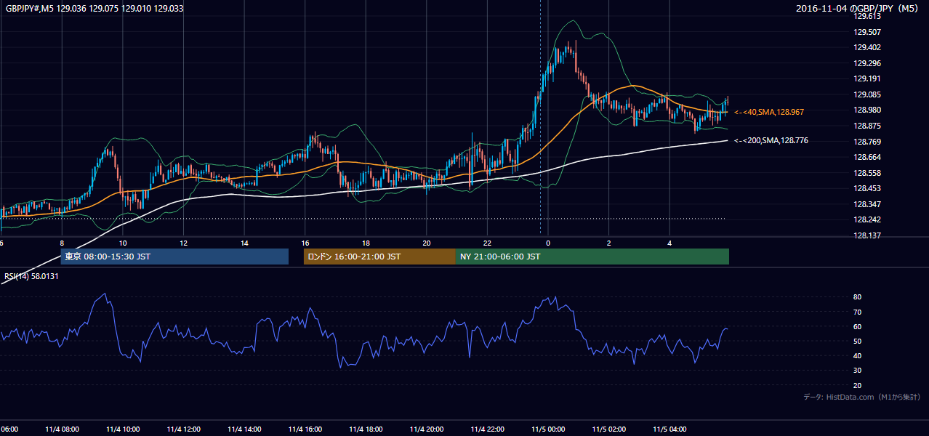Click hour tick 14 below the price chart

244,243
